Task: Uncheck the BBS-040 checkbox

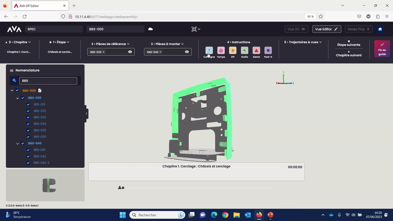Action: click(x=23, y=143)
